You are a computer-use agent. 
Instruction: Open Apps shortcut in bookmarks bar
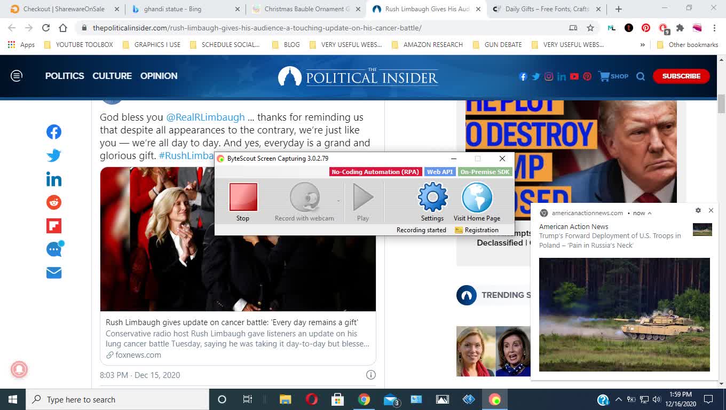tap(21, 45)
